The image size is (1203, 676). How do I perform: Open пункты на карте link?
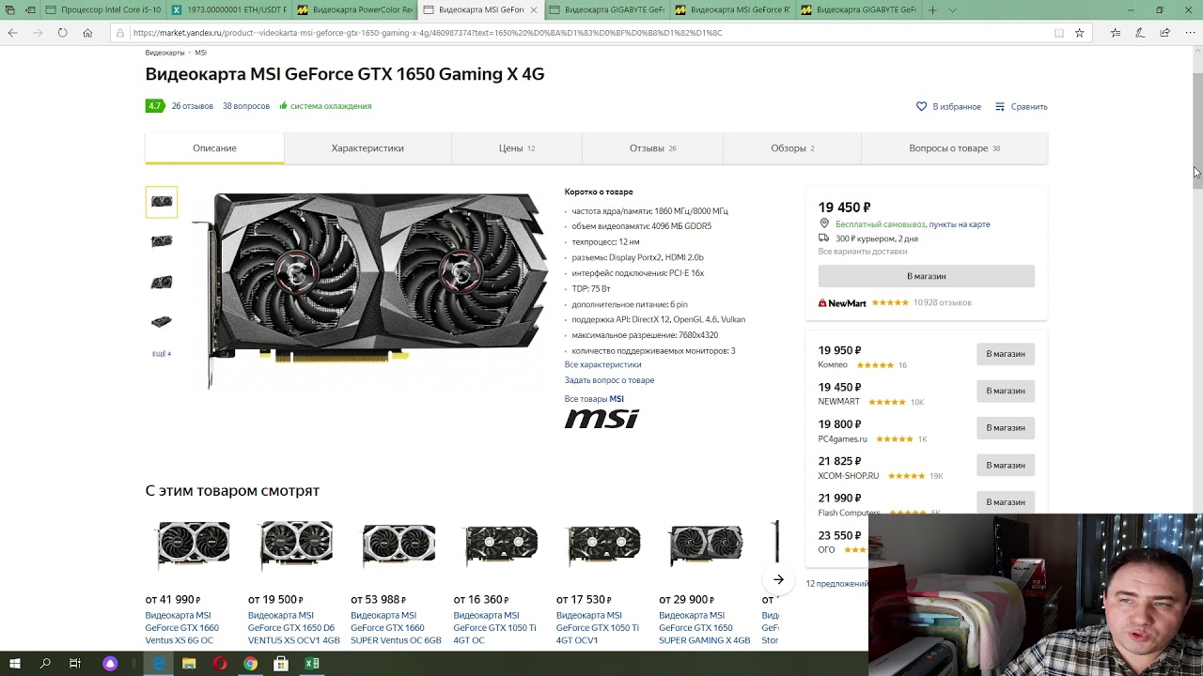point(959,224)
